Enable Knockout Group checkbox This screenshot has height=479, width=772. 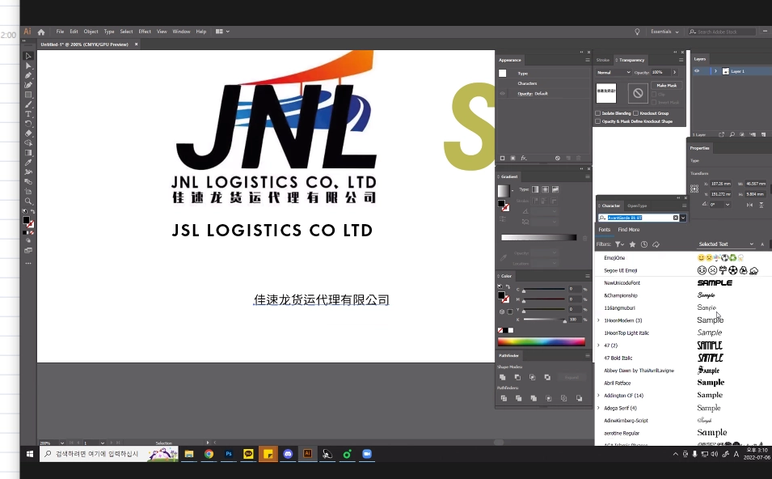pyautogui.click(x=635, y=113)
